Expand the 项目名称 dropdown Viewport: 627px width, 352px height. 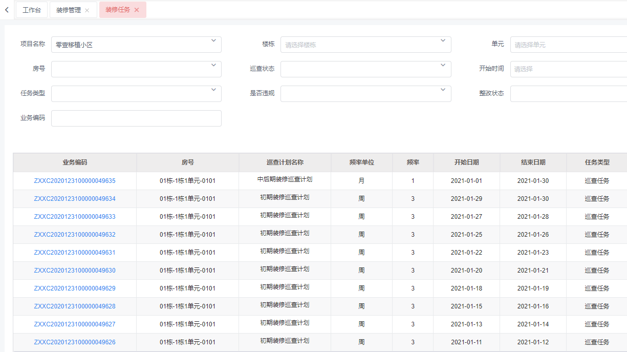[136, 45]
